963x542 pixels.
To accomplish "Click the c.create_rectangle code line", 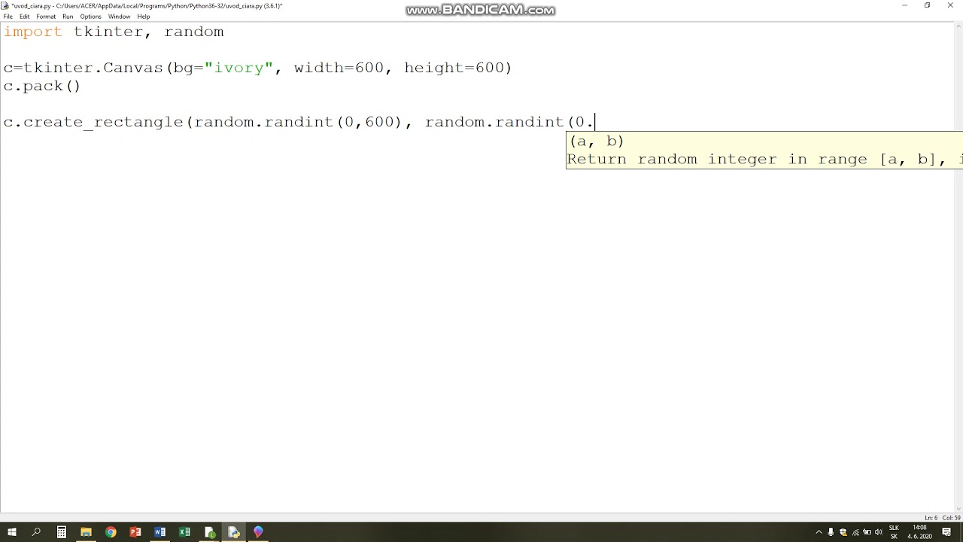I will pyautogui.click(x=299, y=122).
